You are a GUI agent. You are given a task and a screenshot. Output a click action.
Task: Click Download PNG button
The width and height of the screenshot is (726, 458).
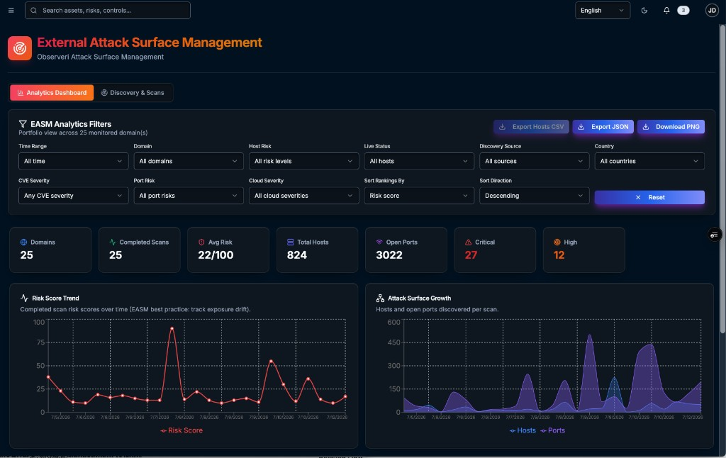671,127
